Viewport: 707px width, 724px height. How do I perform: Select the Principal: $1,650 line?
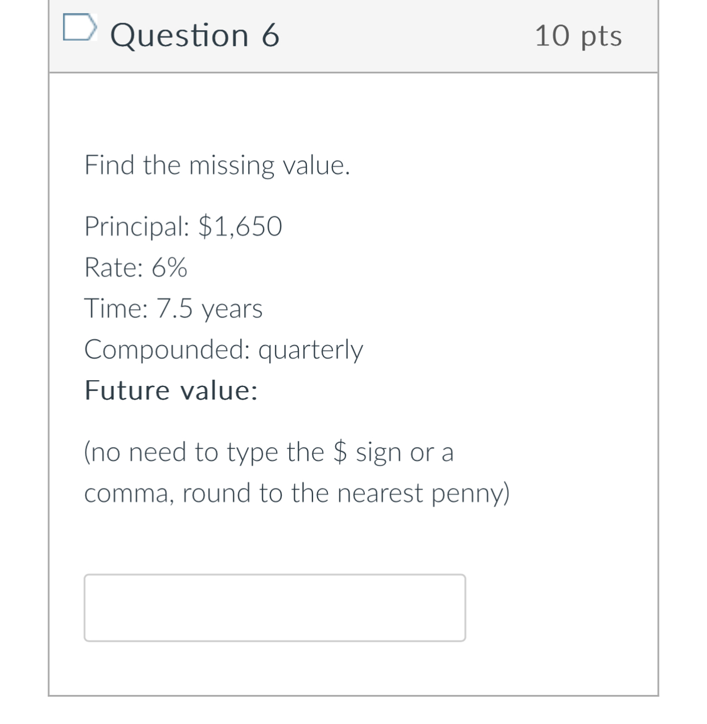183,226
